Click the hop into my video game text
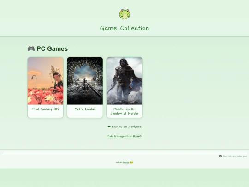 235,156
